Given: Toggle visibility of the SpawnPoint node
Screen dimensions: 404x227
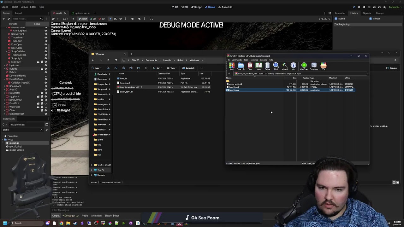Looking at the screenshot, I should tap(45, 34).
